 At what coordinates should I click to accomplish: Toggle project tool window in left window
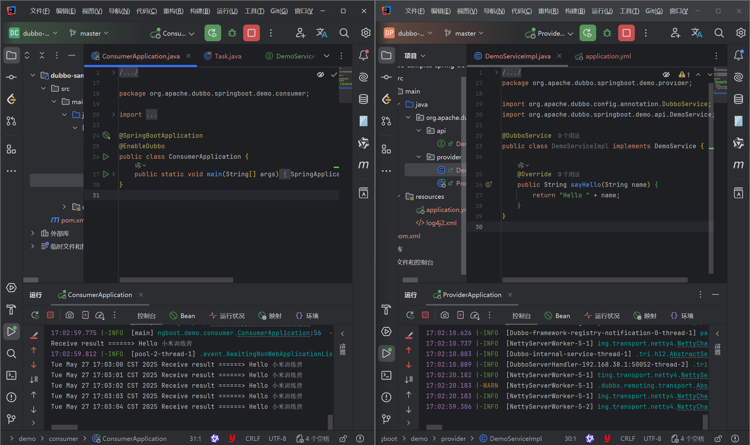tap(11, 56)
